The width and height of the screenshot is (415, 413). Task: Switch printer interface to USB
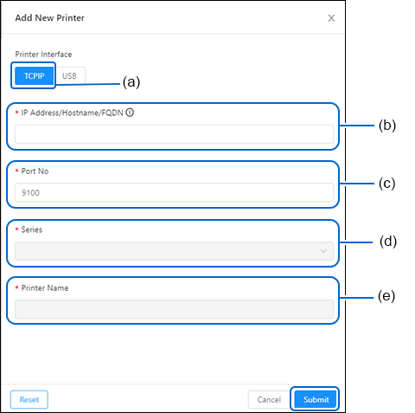point(69,75)
